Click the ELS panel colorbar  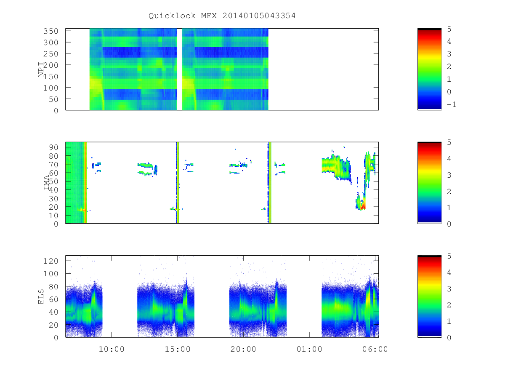coord(429,296)
